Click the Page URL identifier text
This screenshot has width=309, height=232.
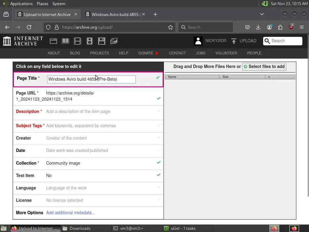(x=44, y=99)
